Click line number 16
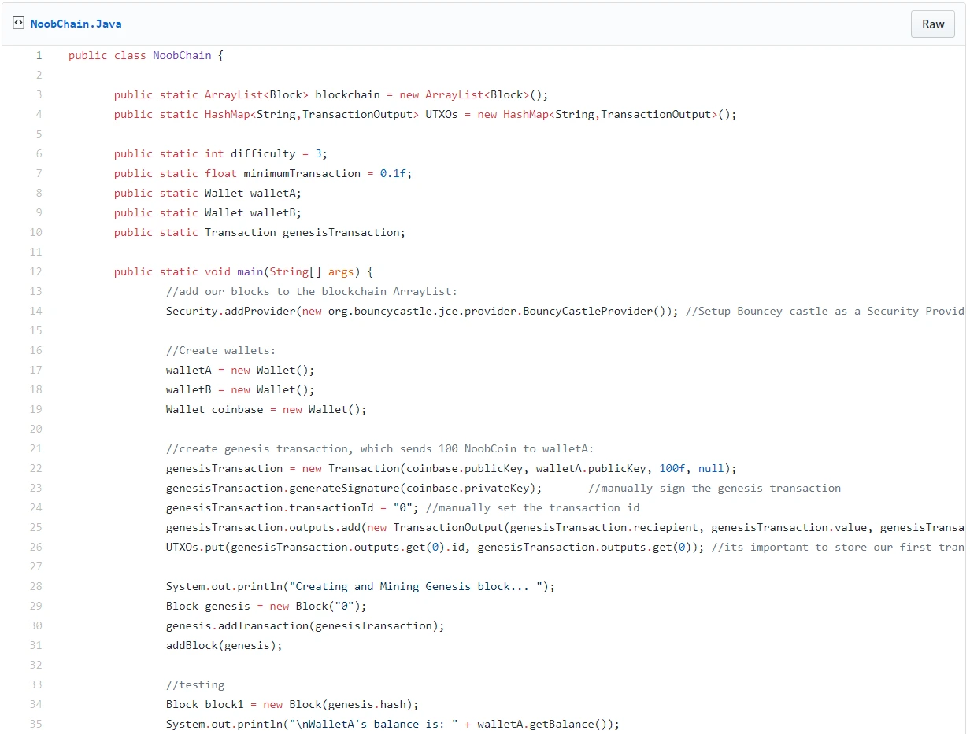The width and height of the screenshot is (970, 734). pyautogui.click(x=36, y=350)
